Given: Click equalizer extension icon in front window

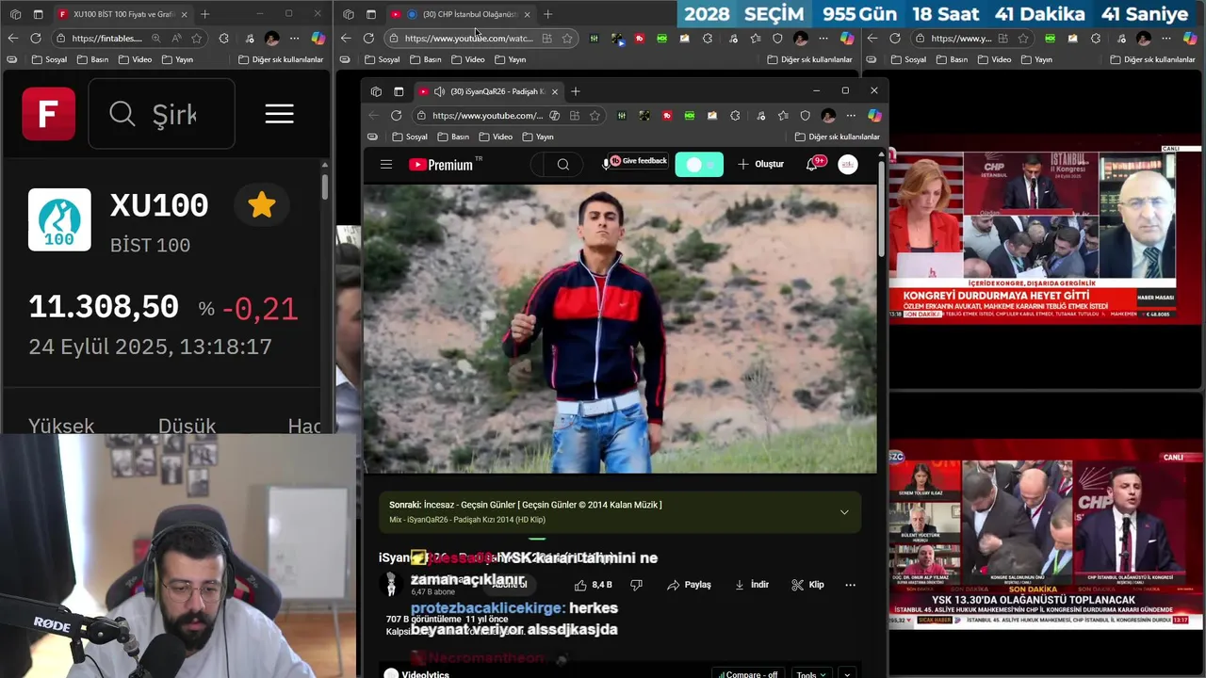Looking at the screenshot, I should pos(622,115).
